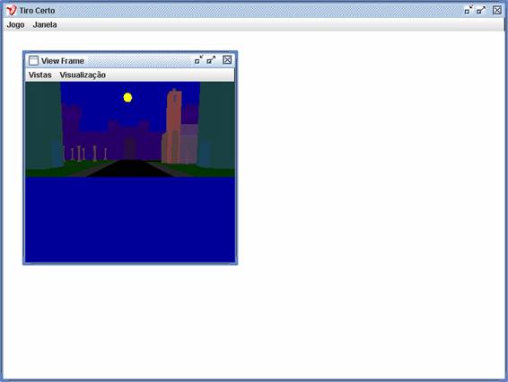This screenshot has width=508, height=382.
Task: Click the black road leading to the castle
Action: (130, 168)
